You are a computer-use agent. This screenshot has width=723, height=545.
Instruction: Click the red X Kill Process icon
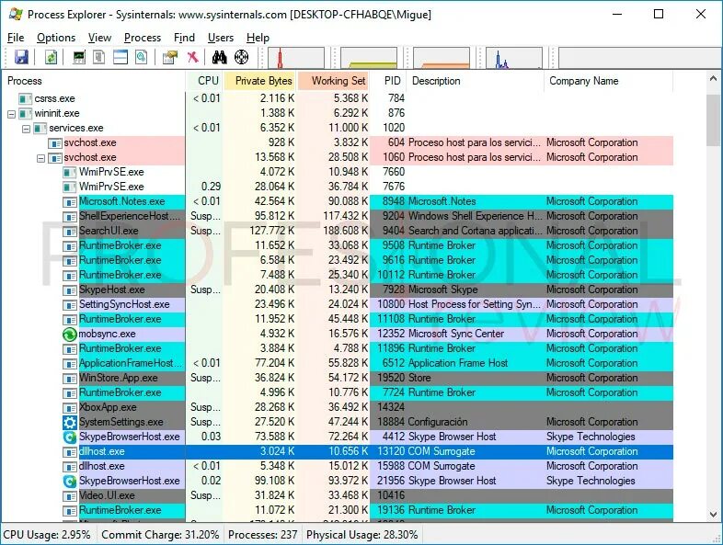(x=193, y=57)
